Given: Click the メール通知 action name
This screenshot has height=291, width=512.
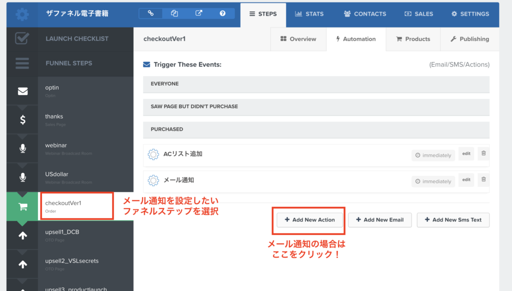Looking at the screenshot, I should pos(178,180).
